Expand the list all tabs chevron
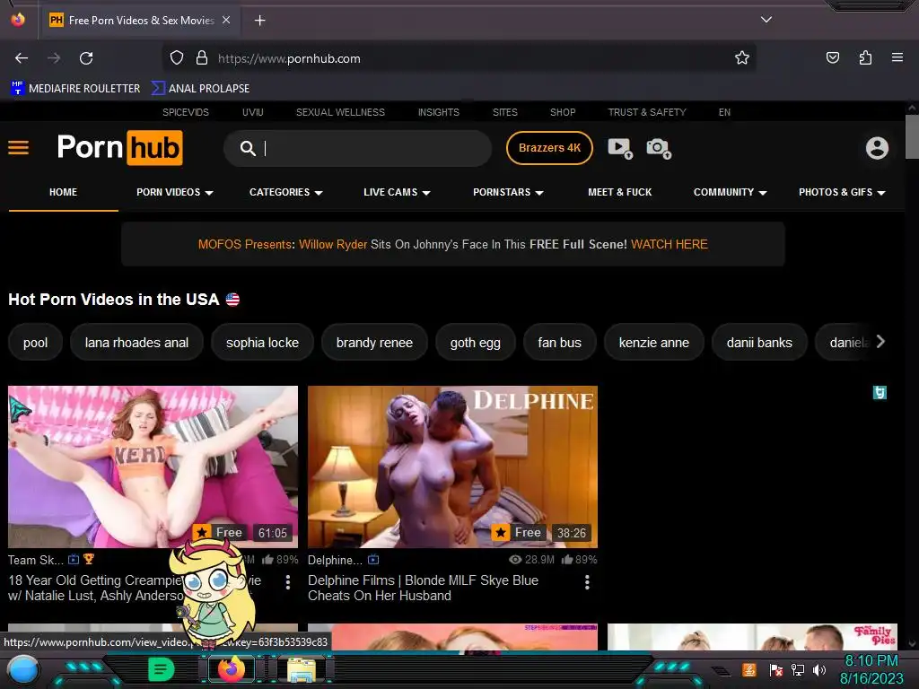 [766, 20]
